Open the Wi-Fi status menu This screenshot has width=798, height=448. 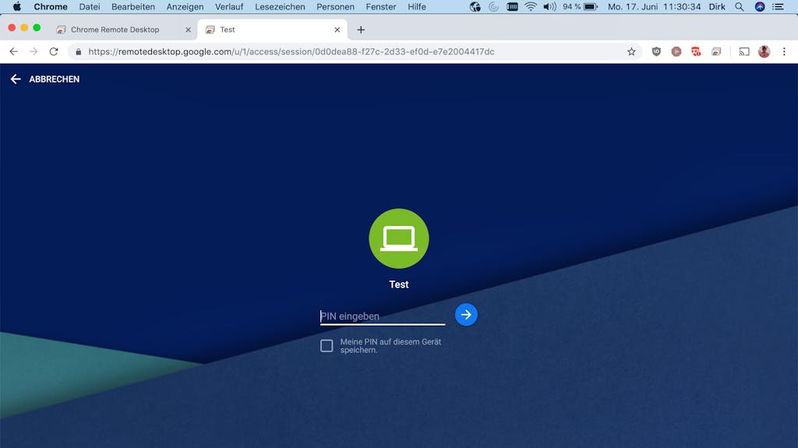[x=530, y=6]
